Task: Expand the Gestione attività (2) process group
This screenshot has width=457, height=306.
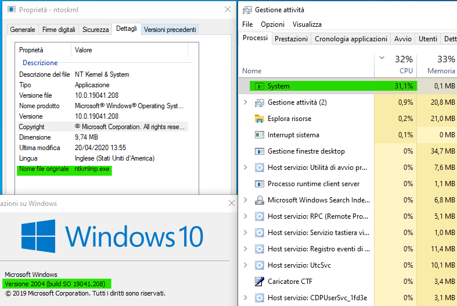Action: coord(246,102)
